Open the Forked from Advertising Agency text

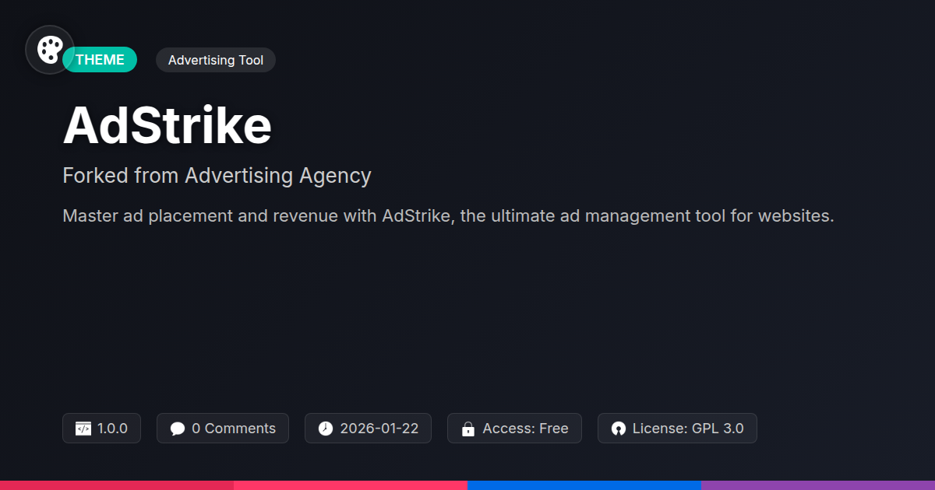click(x=217, y=176)
